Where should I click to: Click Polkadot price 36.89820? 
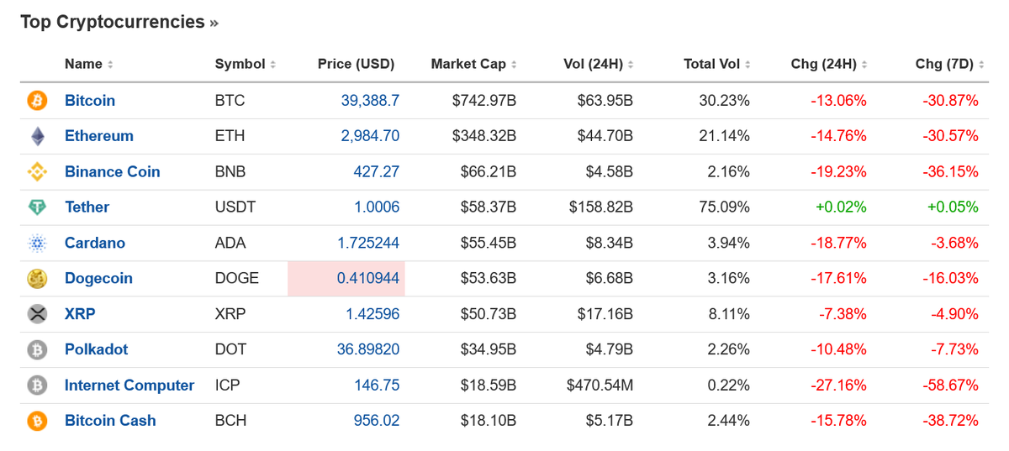368,349
